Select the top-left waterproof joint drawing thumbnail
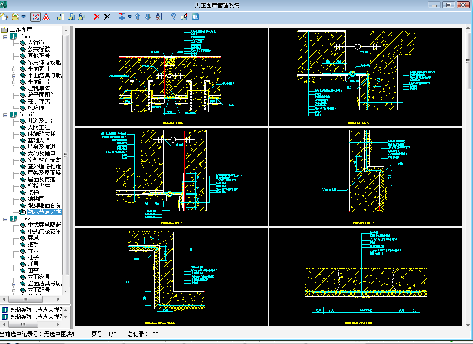473x344 pixels. [171, 77]
